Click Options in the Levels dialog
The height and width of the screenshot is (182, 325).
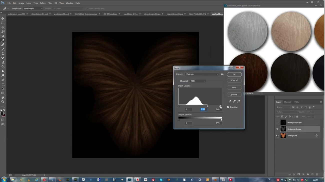234,94
